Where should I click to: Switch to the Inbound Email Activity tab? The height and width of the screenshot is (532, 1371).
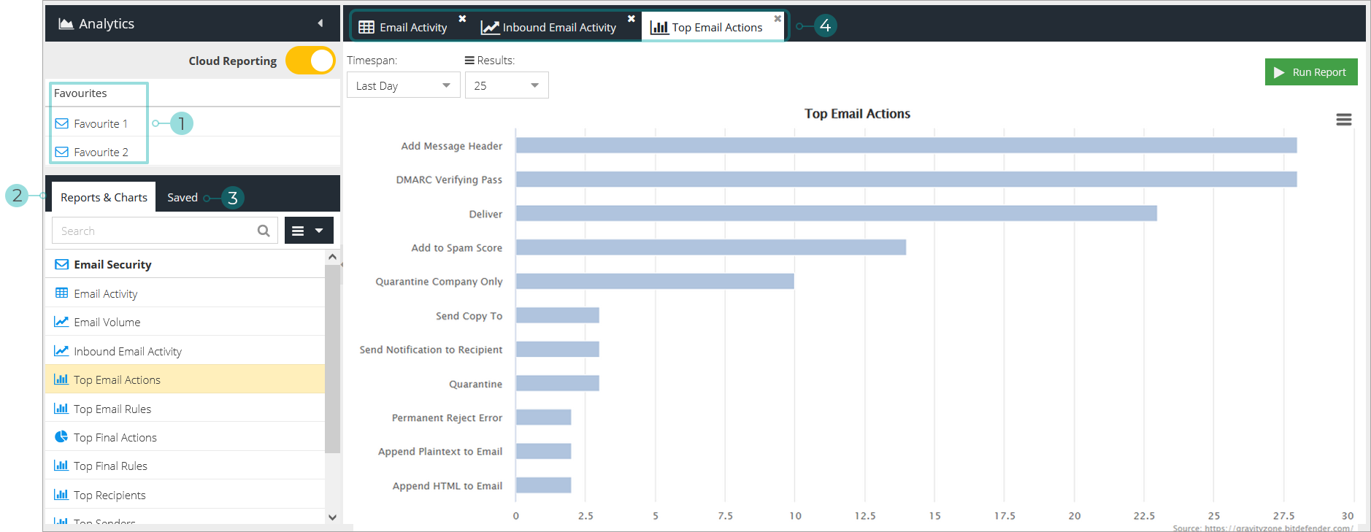pyautogui.click(x=549, y=27)
